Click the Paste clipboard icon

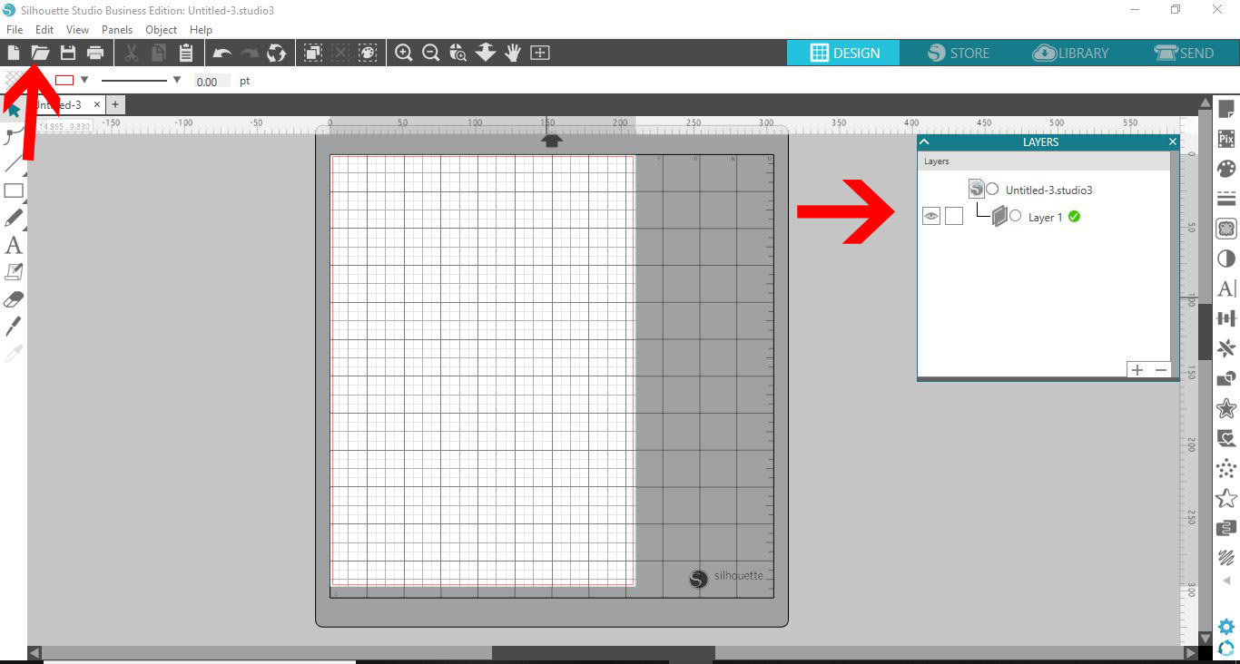click(x=186, y=53)
